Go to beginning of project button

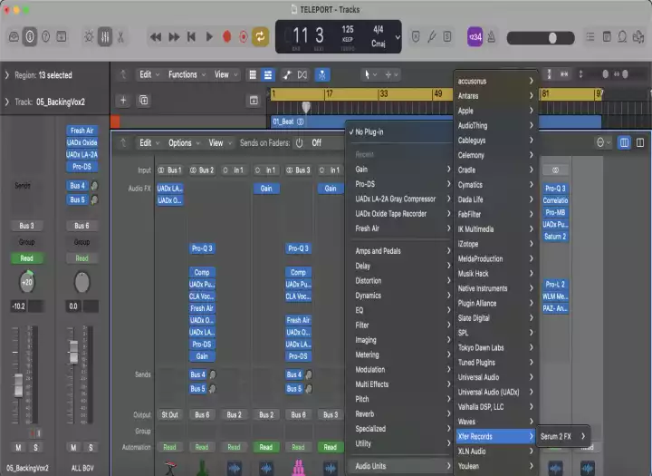pos(191,37)
